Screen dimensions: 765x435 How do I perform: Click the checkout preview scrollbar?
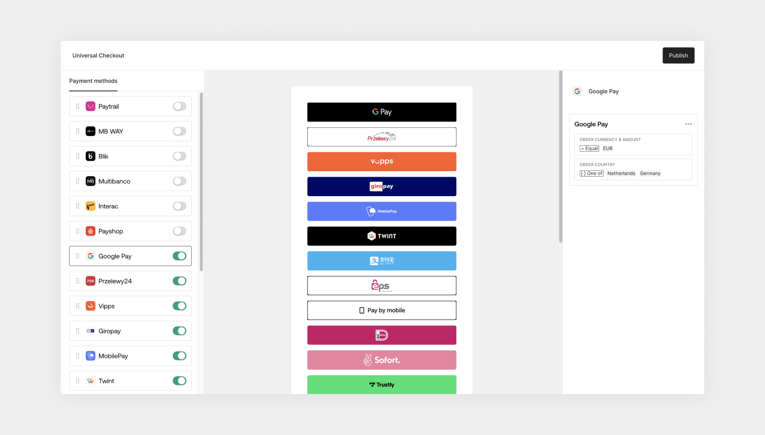click(561, 157)
